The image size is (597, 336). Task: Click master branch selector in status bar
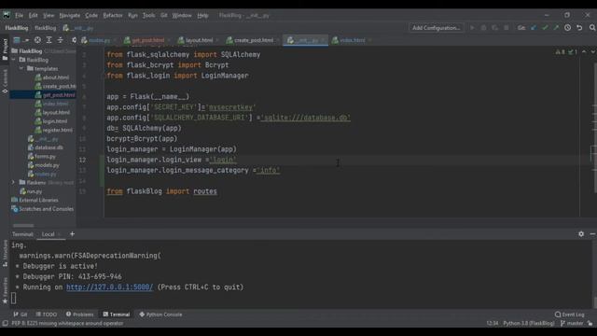pyautogui.click(x=572, y=324)
